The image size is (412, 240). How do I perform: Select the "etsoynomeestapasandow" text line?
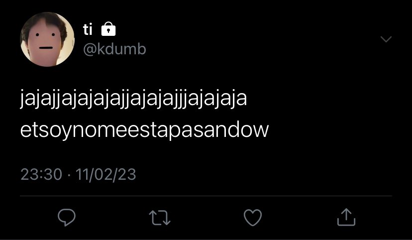[x=144, y=130]
